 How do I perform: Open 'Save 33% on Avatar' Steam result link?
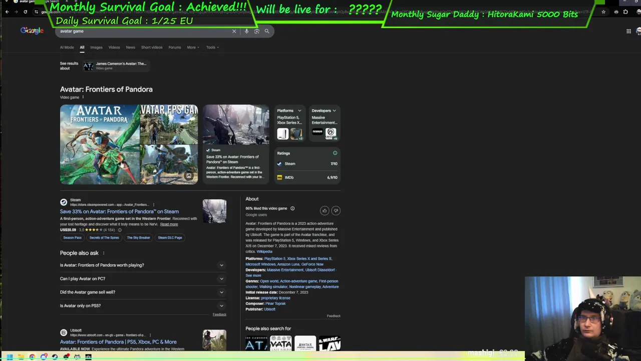[119, 212]
